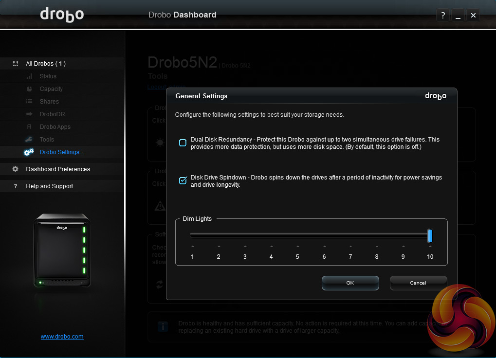Open Dashboard Preferences
Image resolution: width=496 pixels, height=358 pixels.
(x=58, y=169)
